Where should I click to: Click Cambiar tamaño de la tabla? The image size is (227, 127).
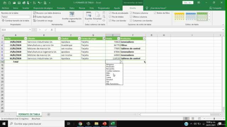(x=16, y=20)
